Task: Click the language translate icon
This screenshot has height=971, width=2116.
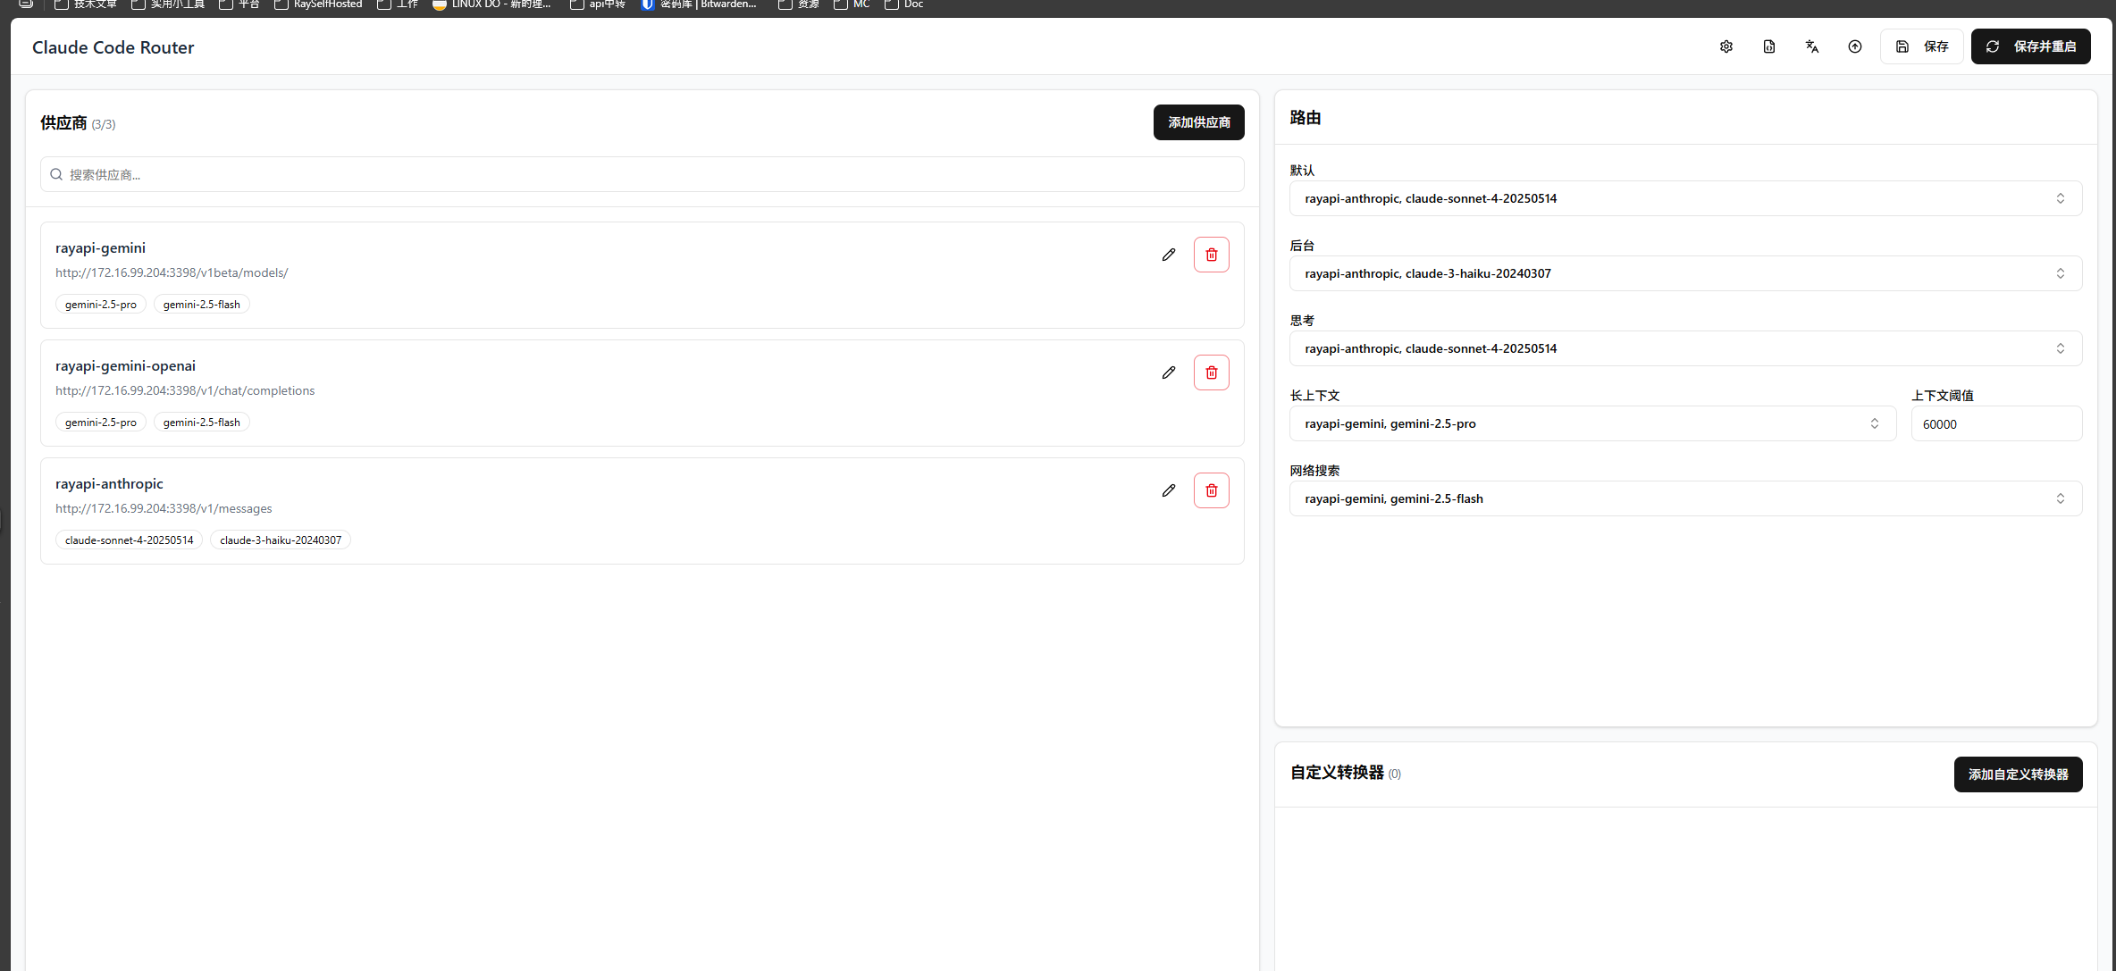Action: tap(1812, 46)
